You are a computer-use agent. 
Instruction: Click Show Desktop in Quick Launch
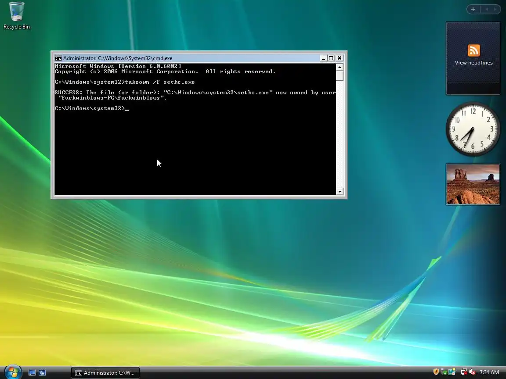[x=32, y=372]
